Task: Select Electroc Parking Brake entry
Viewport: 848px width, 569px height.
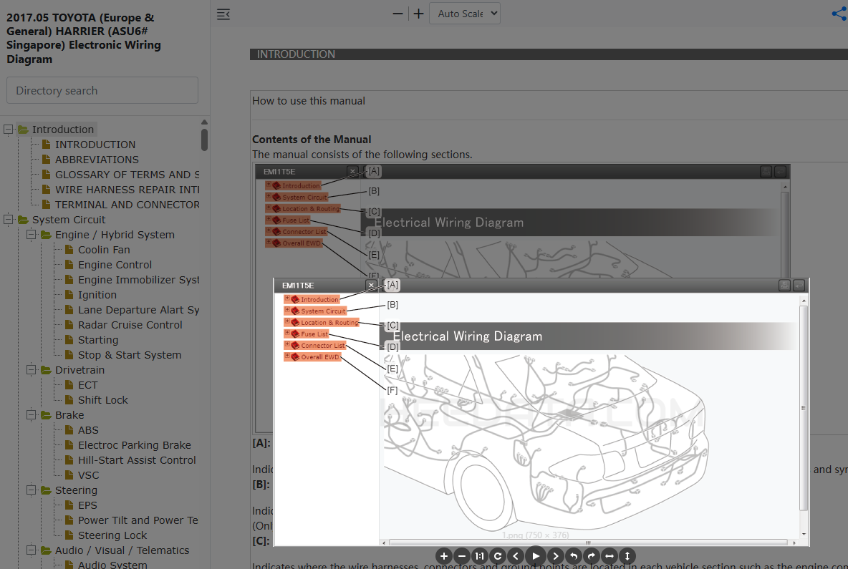Action: 134,445
